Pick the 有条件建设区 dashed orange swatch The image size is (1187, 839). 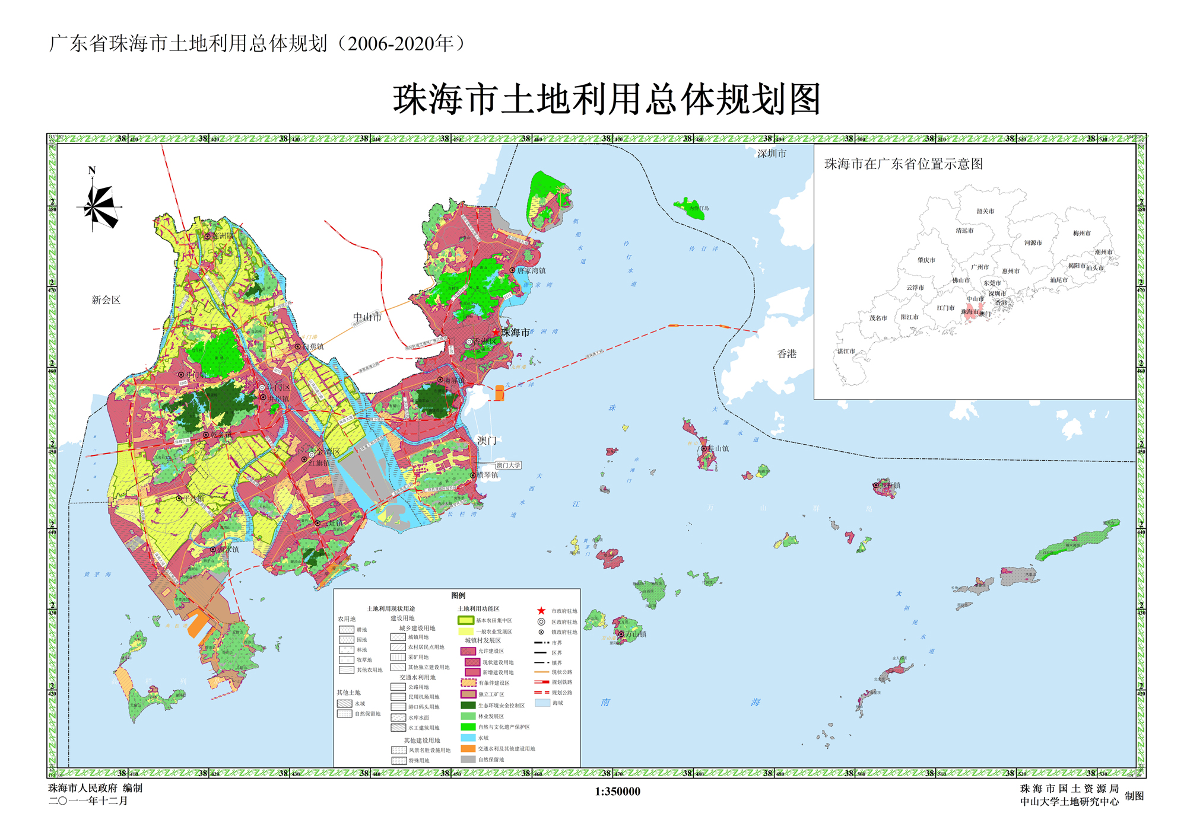[469, 682]
